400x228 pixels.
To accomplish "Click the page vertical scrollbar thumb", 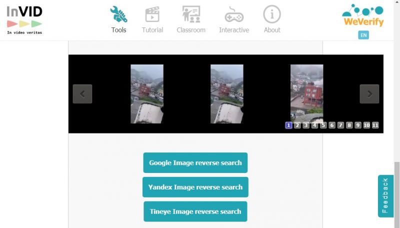I will 397,194.
